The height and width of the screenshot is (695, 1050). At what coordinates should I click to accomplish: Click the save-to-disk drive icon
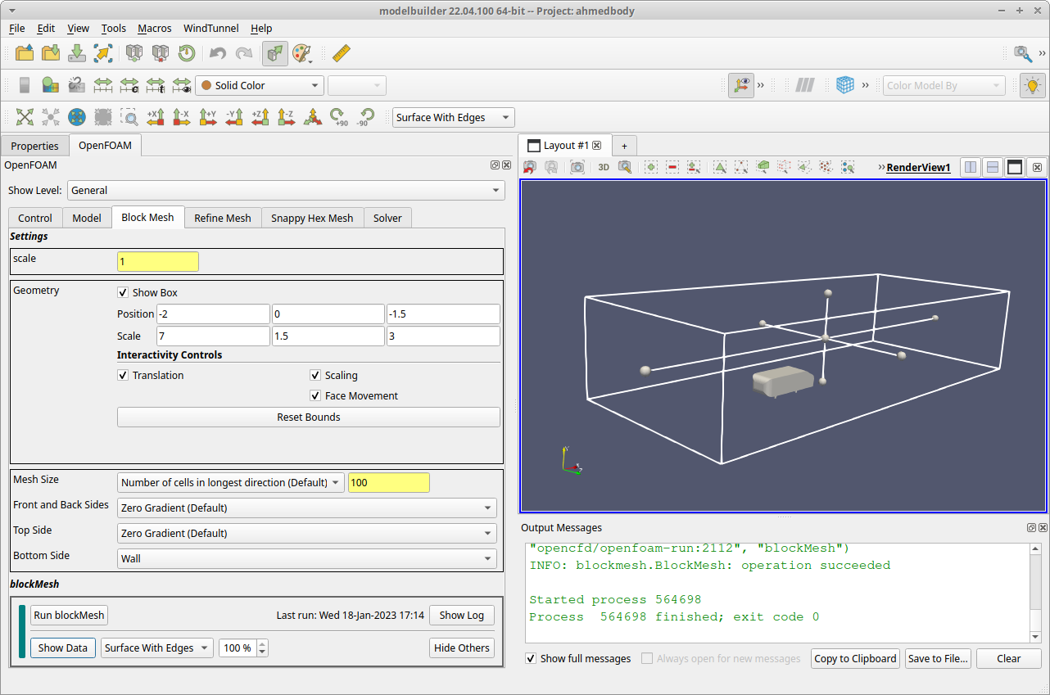tap(77, 53)
